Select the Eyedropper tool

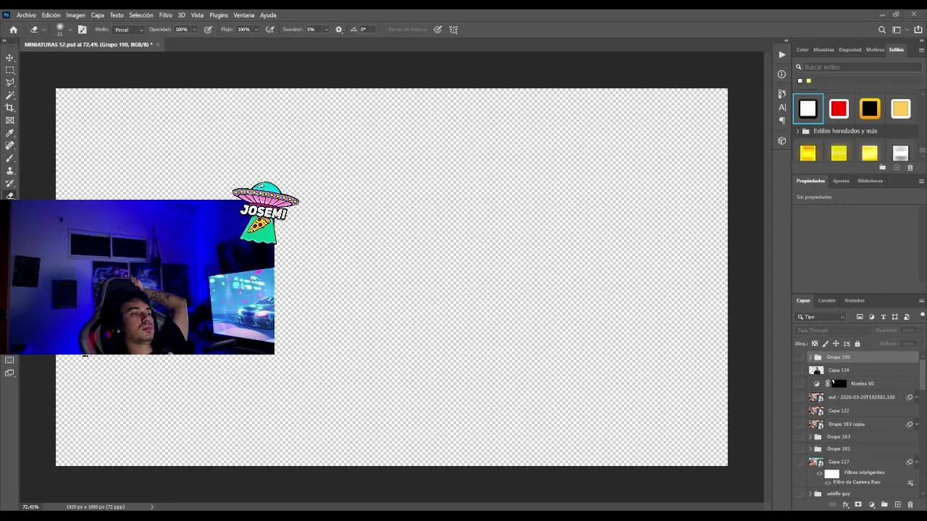pos(10,133)
